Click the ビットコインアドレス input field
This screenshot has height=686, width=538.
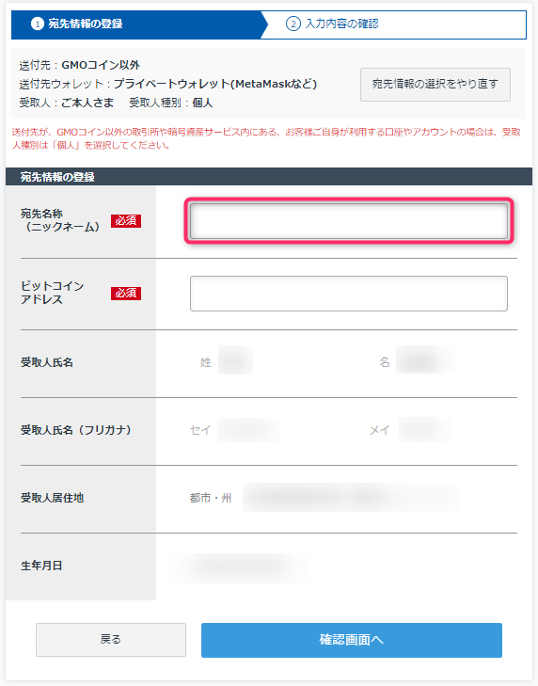(349, 294)
